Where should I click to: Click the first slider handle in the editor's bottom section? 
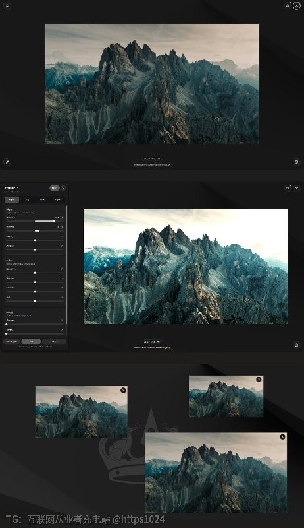(x=7, y=324)
